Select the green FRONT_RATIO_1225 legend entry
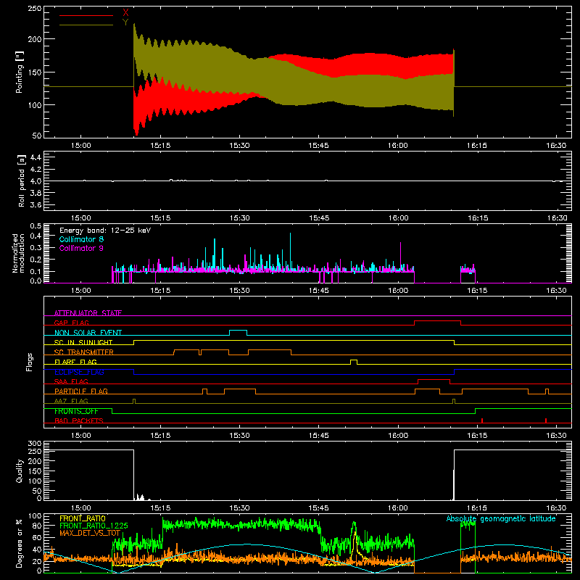 click(94, 526)
